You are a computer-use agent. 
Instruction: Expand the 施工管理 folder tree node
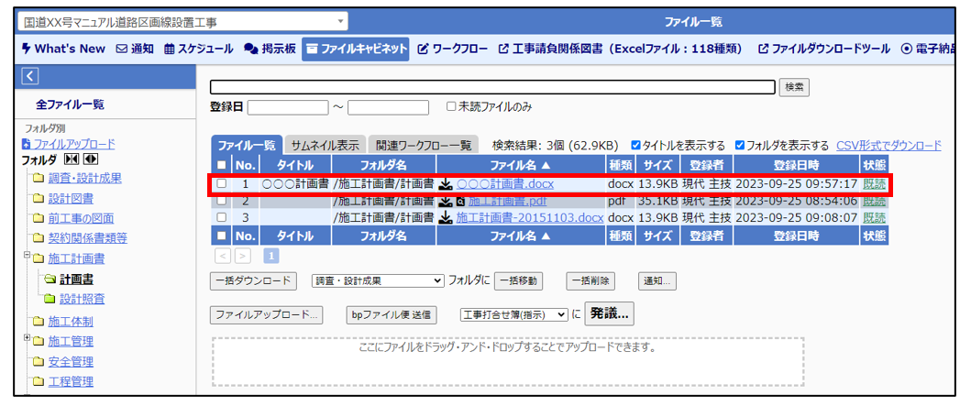coord(28,339)
